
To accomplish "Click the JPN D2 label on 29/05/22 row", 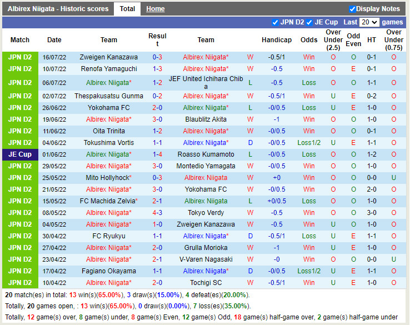I will pos(20,166).
